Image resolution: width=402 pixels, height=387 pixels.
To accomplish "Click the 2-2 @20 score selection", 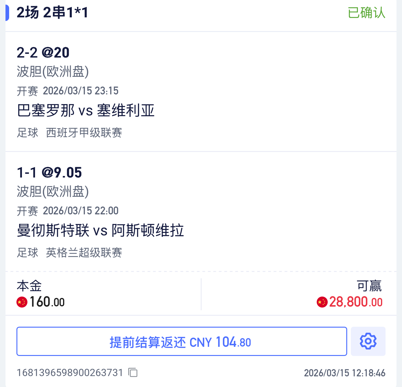I will click(x=43, y=53).
